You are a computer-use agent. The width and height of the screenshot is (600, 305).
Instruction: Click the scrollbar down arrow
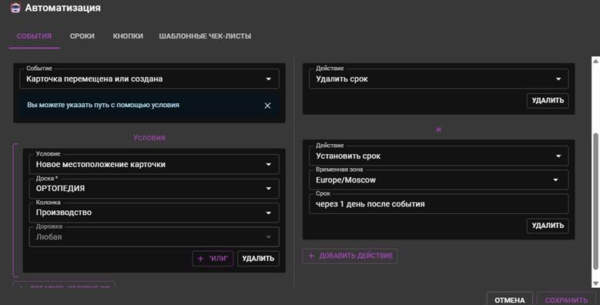tap(595, 283)
